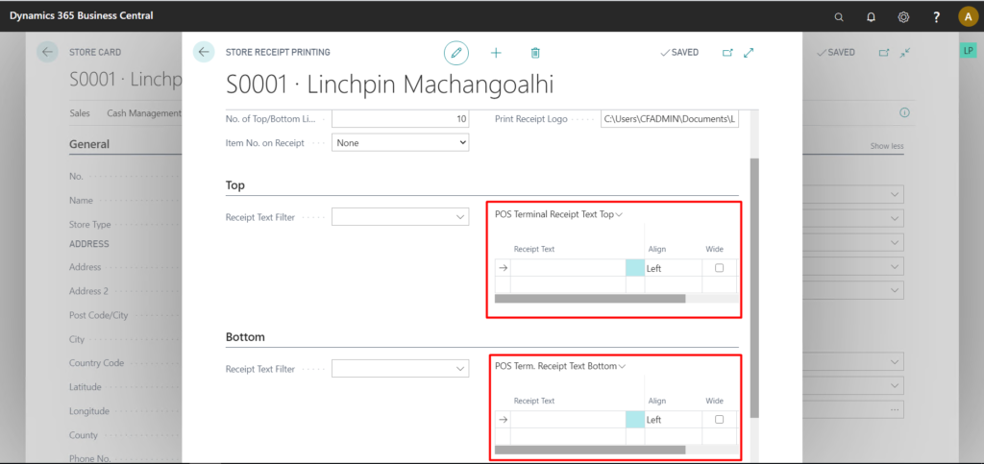Click the Saved status on Receipt Printing page
The image size is (984, 464).
coord(679,53)
